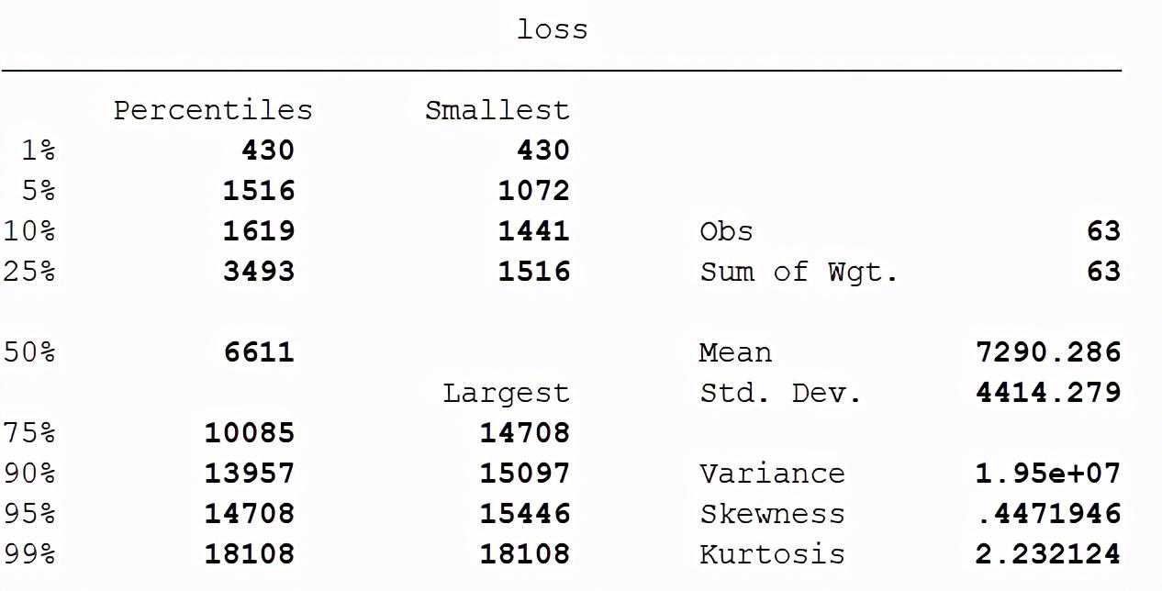Click the Kurtosis value 2.232124
1162x591 pixels.
pyautogui.click(x=1048, y=554)
